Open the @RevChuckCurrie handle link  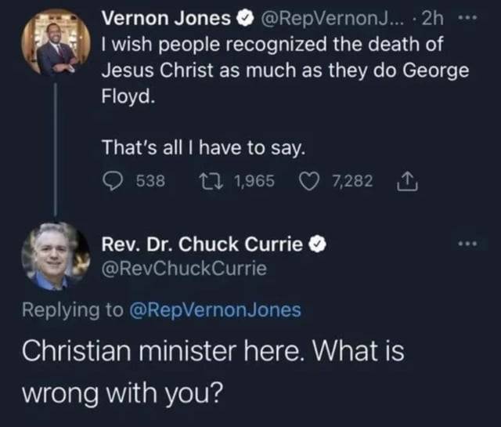click(x=185, y=269)
